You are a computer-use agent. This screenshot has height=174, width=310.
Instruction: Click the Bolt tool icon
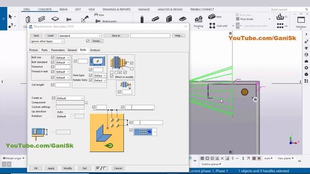[69, 19]
